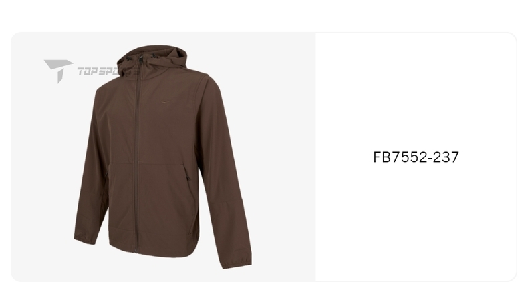Click the small pocket zipper on left side

(x=107, y=175)
